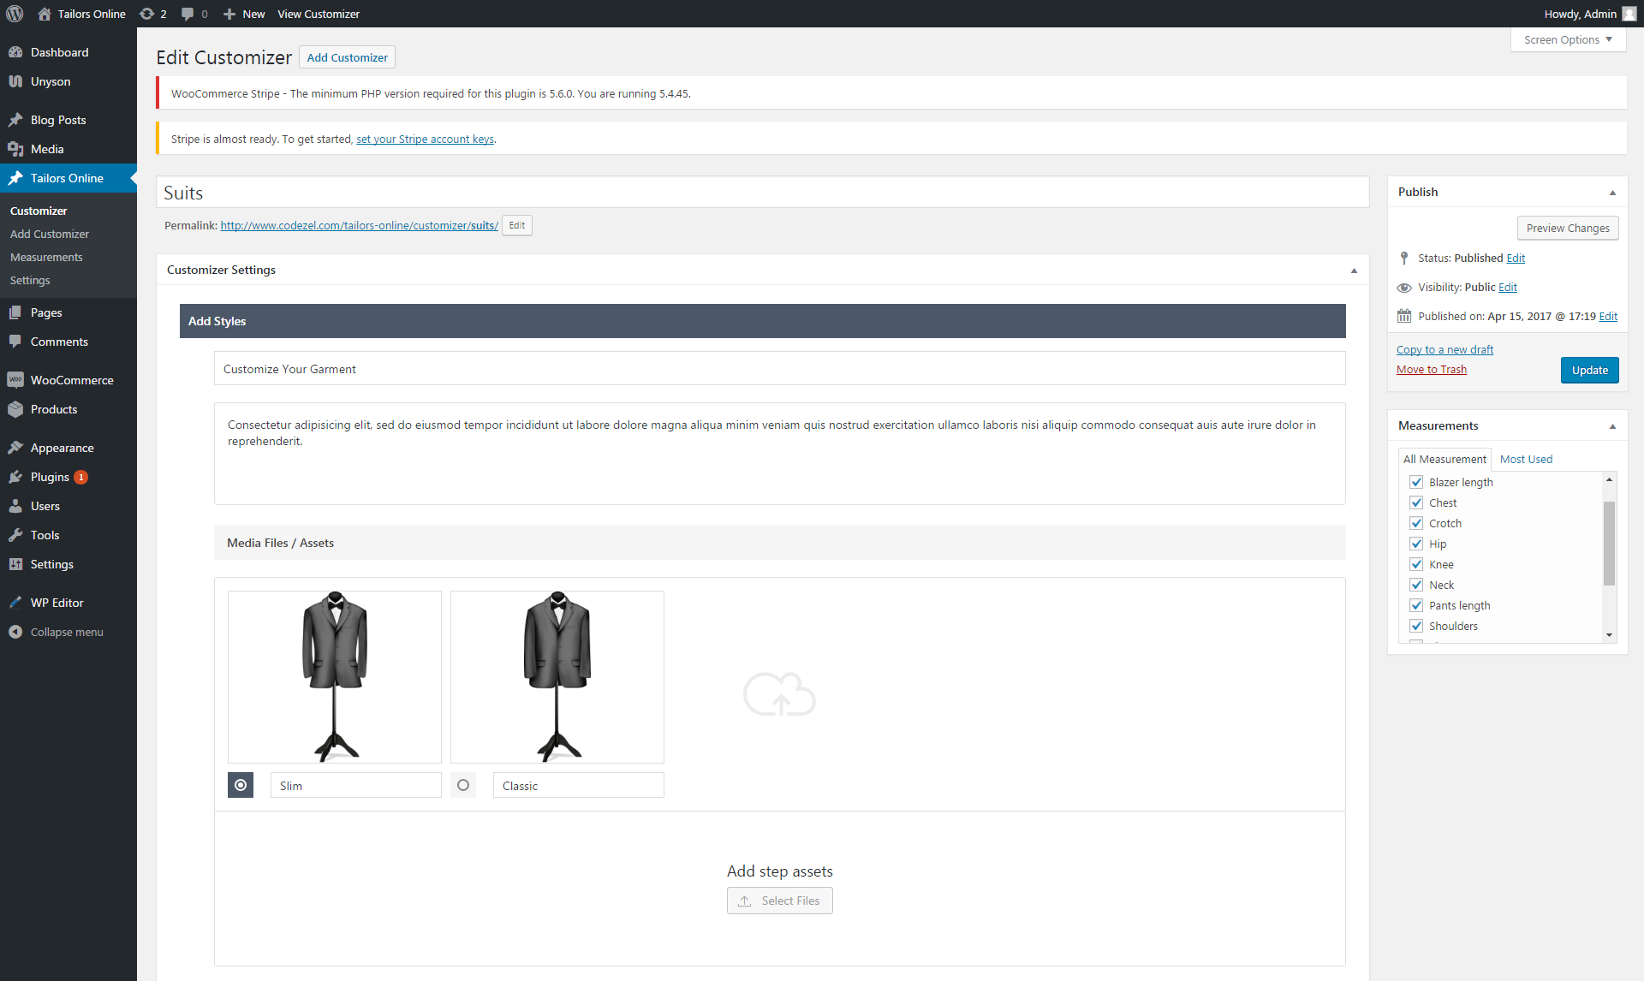1644x981 pixels.
Task: Open the Screen Options dropdown
Action: tap(1567, 39)
